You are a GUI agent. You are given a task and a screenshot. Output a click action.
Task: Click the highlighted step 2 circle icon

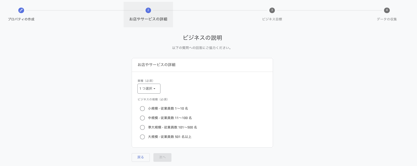click(148, 10)
